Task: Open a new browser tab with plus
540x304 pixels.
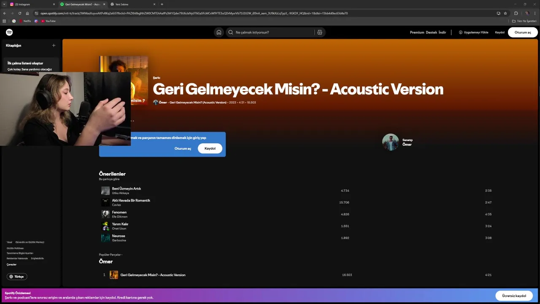Action: click(162, 4)
